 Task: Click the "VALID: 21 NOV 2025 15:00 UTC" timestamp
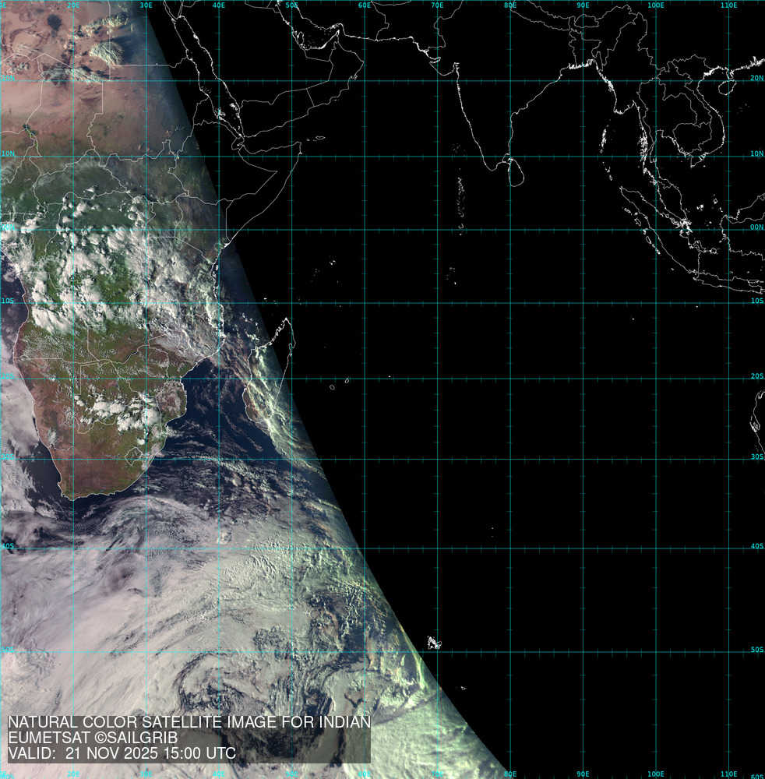click(x=122, y=753)
